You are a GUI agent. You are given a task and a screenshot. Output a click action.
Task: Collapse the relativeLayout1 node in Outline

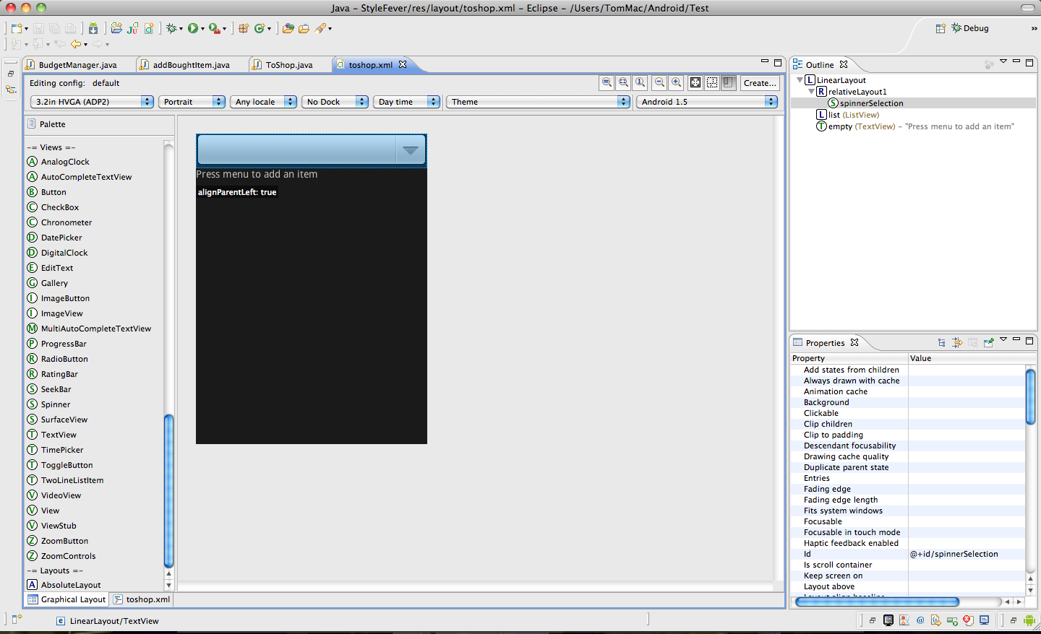point(811,92)
